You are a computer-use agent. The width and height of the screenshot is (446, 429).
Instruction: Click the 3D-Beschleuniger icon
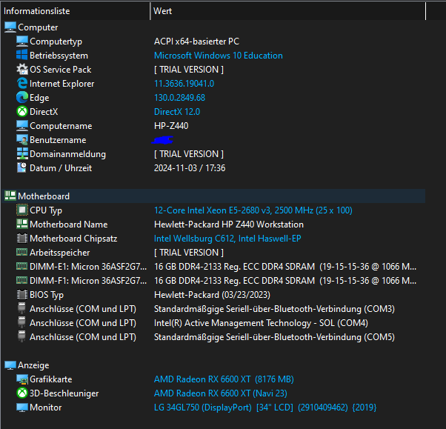22,393
